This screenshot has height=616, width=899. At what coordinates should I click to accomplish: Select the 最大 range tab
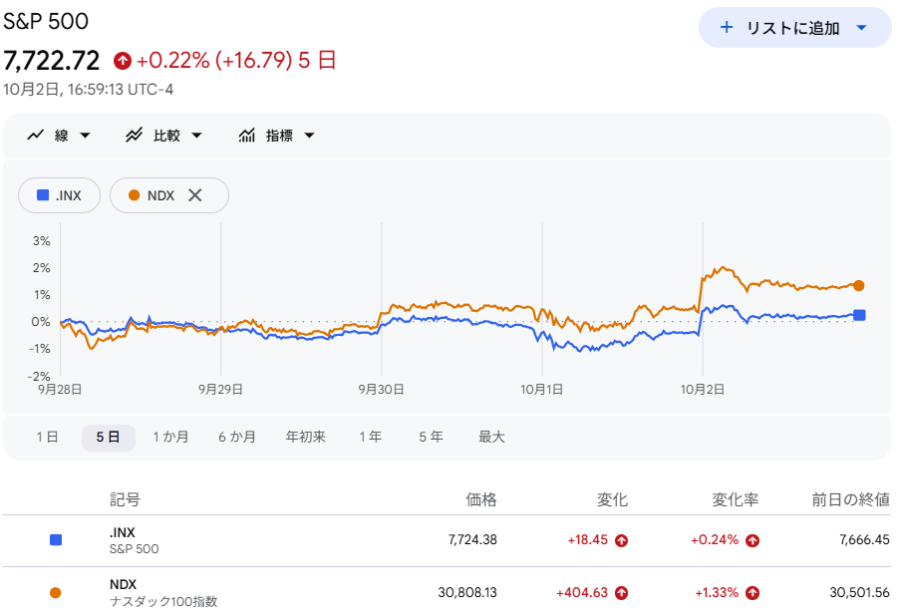pos(491,437)
